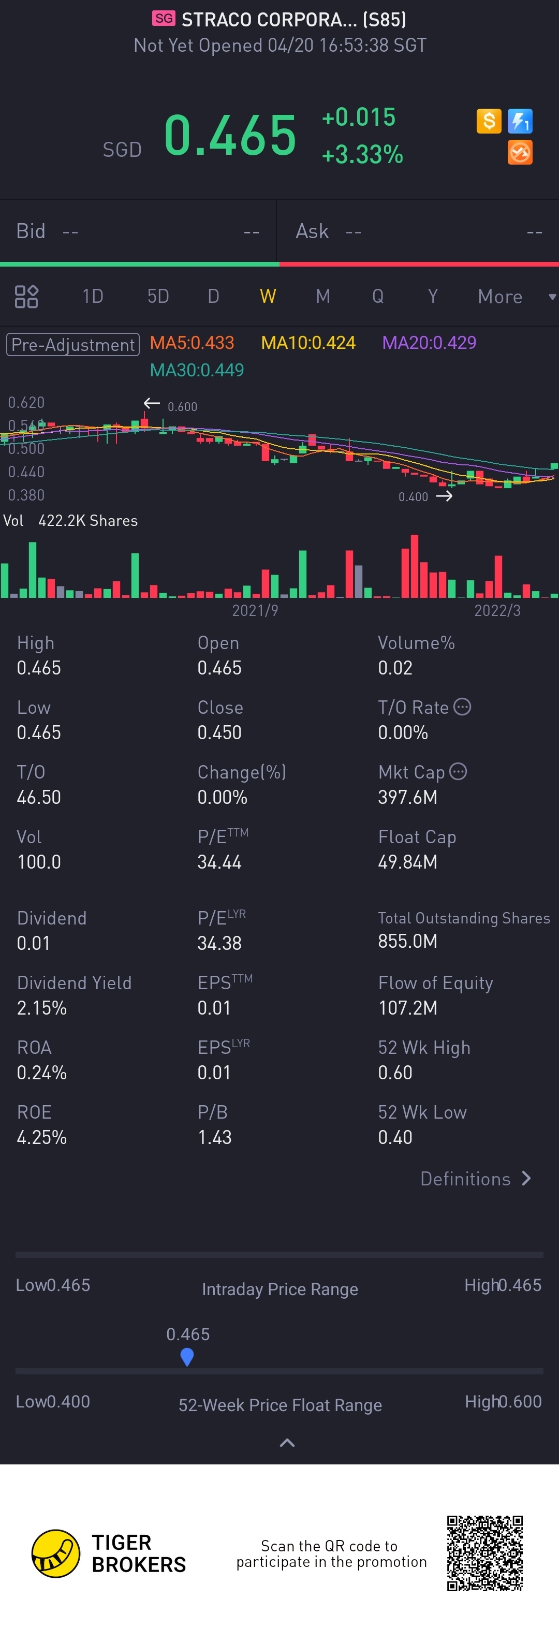The height and width of the screenshot is (1643, 559).
Task: Tap the STRACO CORPORA... (S85) title
Action: coord(294,19)
